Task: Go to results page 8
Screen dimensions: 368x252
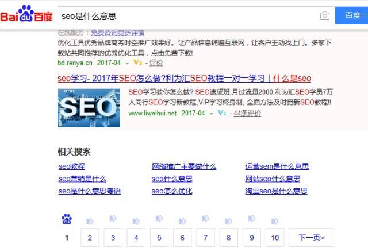Action: tap(229, 238)
